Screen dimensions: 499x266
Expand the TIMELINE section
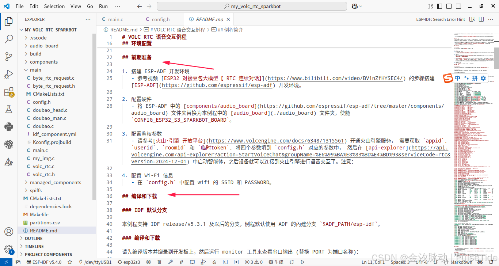pyautogui.click(x=57, y=246)
